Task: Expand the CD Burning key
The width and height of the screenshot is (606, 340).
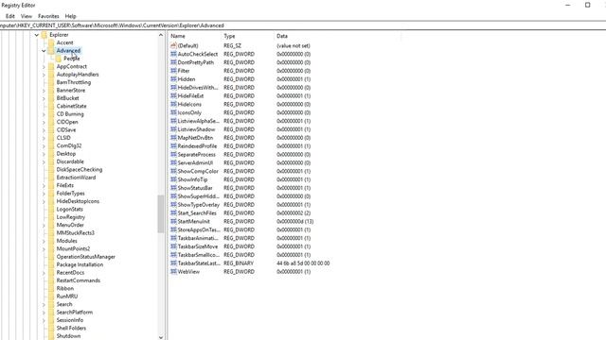Action: pyautogui.click(x=44, y=114)
